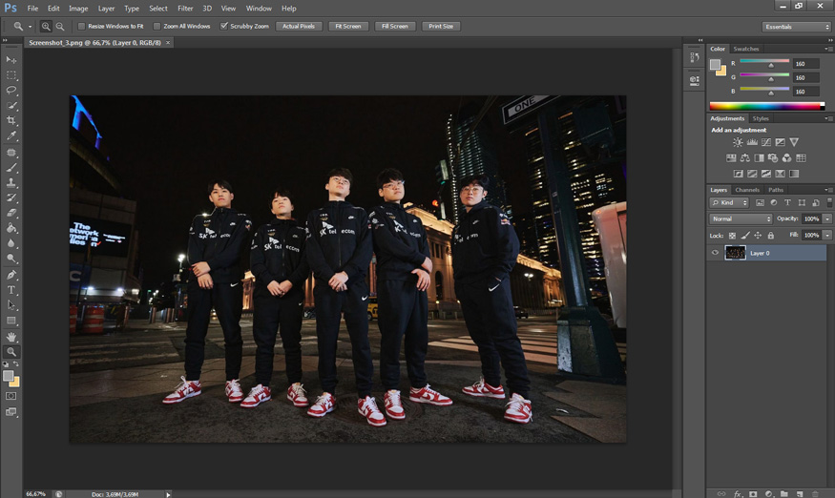835x498 pixels.
Task: Switch to the Channels tab
Action: 747,190
